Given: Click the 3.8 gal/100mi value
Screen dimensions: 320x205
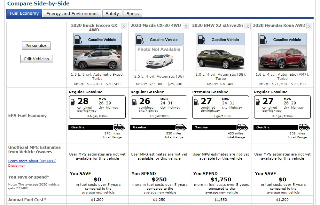Looking at the screenshot, I should pyautogui.click(x=159, y=116).
